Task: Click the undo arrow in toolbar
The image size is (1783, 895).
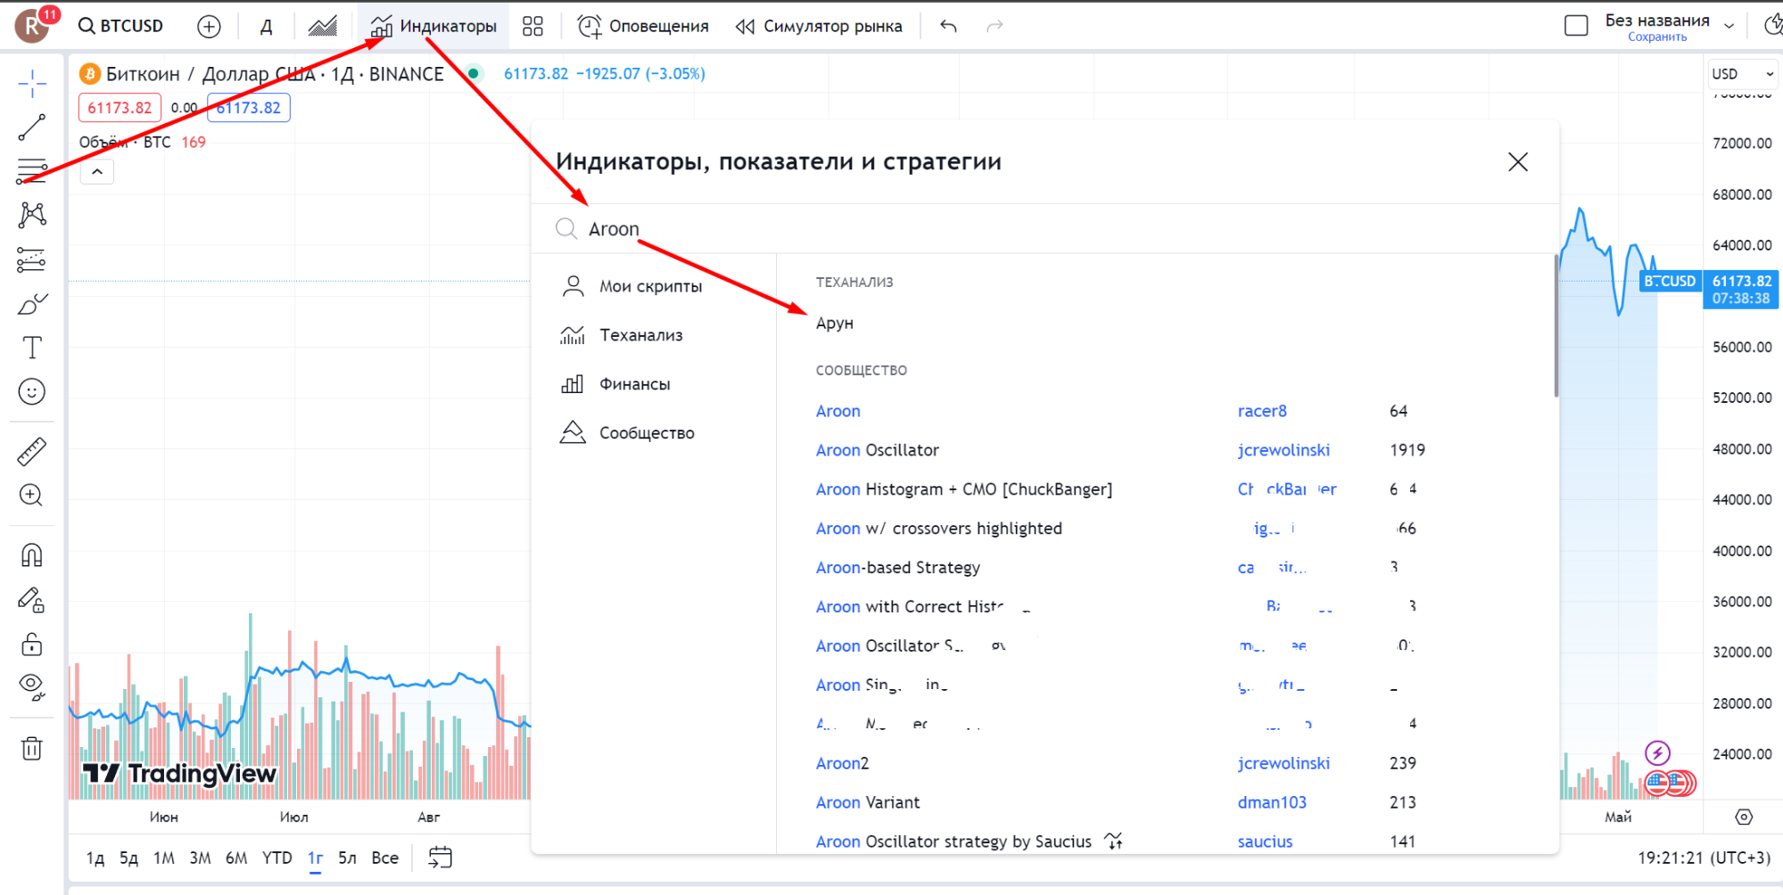Action: pos(948,26)
